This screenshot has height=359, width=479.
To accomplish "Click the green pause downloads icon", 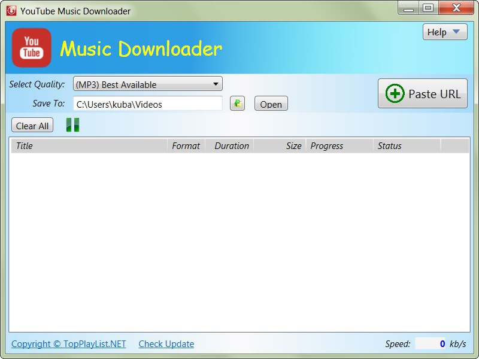I will click(x=72, y=125).
